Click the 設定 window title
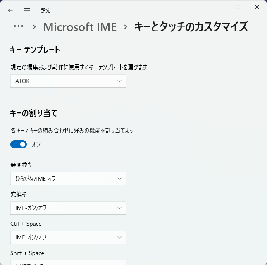 [x=46, y=11]
